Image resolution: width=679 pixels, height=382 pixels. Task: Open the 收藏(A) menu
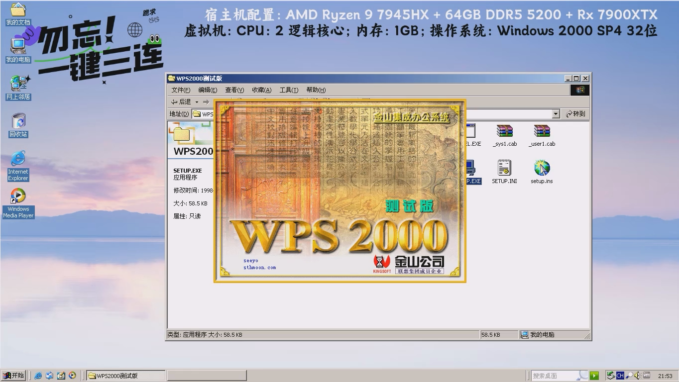[262, 90]
